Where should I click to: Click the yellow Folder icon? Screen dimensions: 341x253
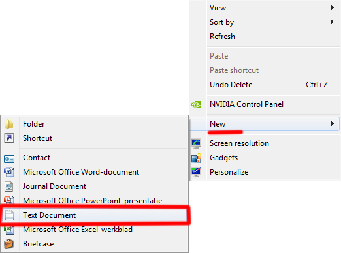click(x=9, y=124)
